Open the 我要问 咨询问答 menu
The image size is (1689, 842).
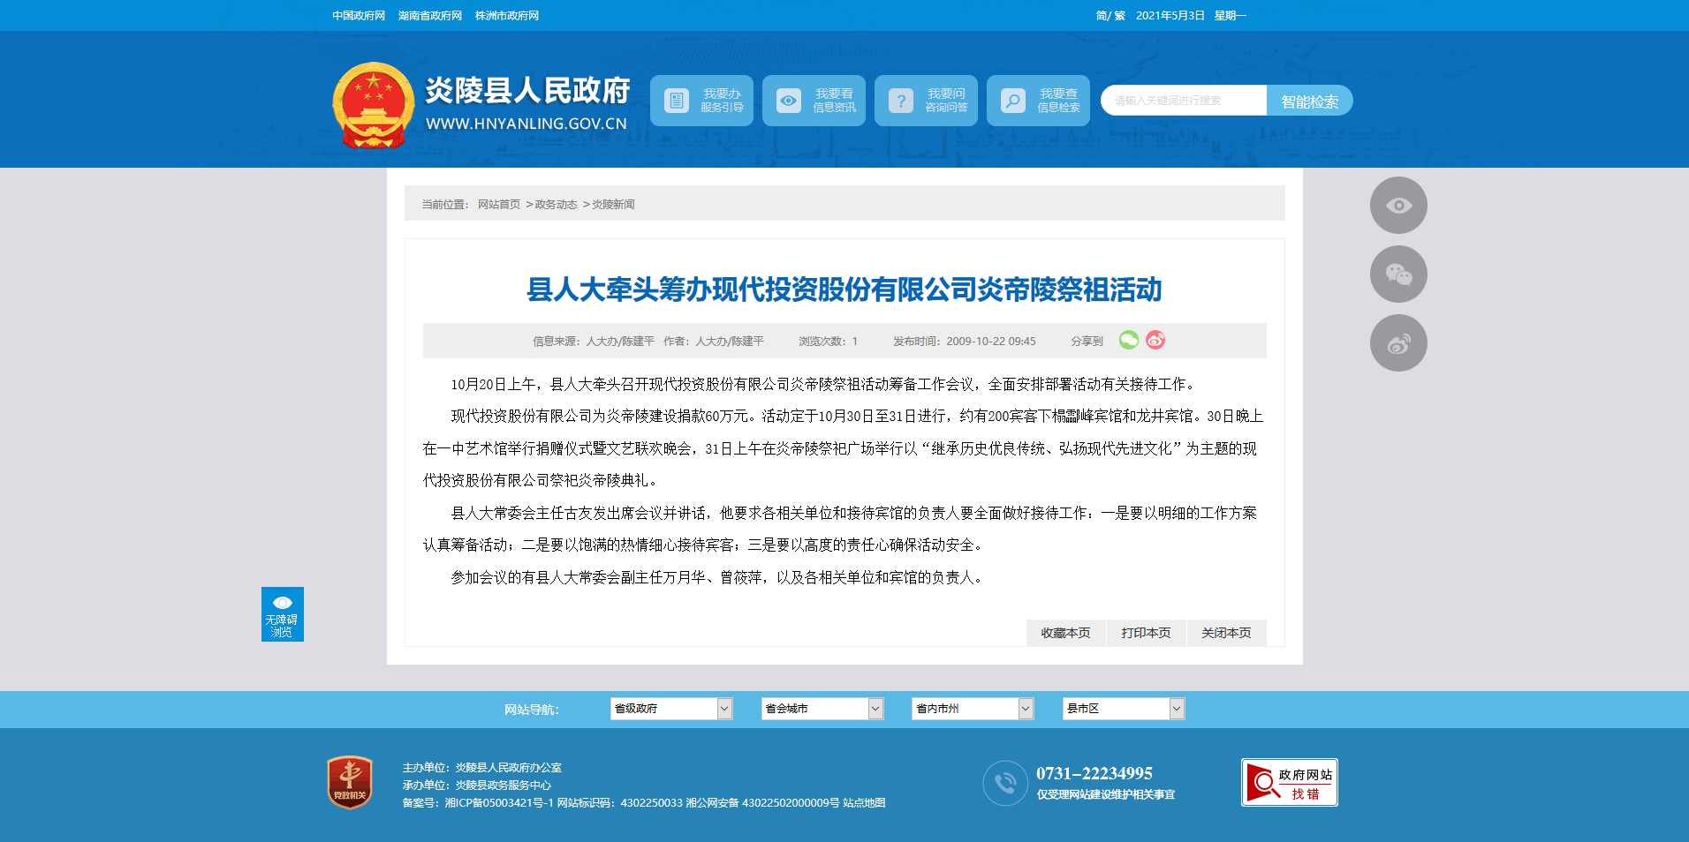tap(926, 101)
